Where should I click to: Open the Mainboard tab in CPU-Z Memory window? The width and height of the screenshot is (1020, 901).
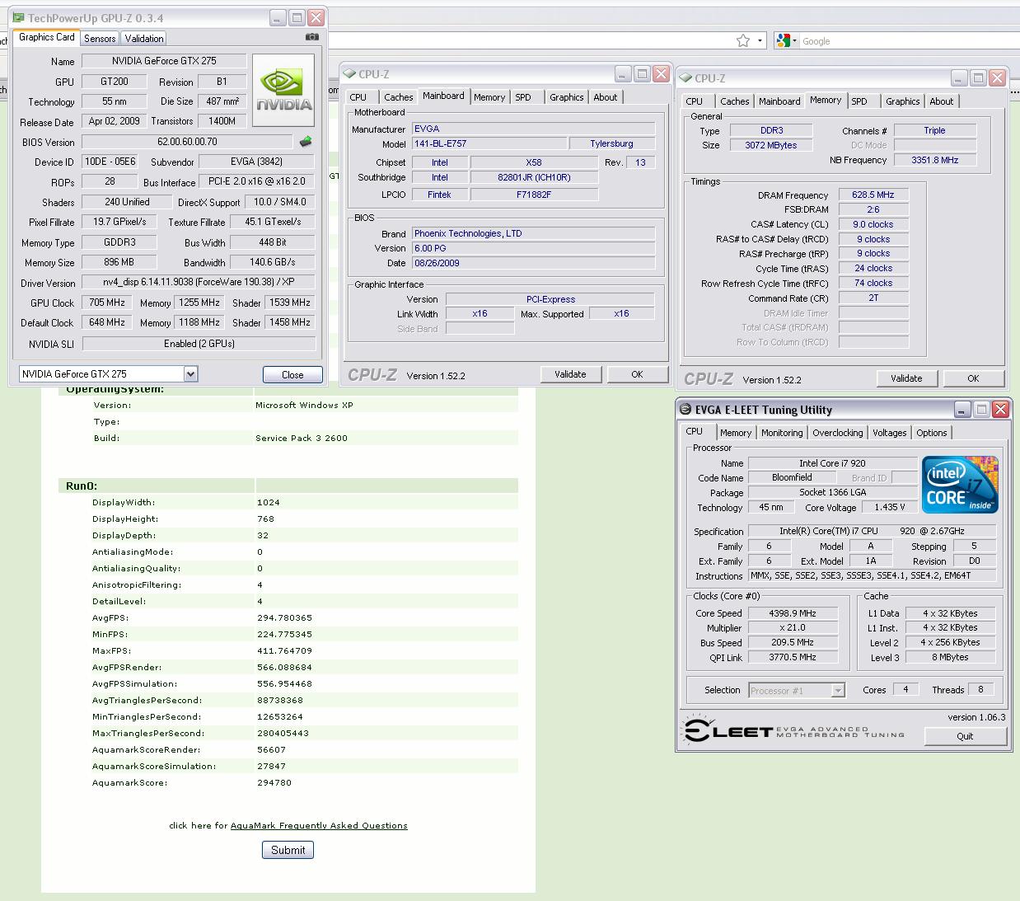[x=779, y=101]
